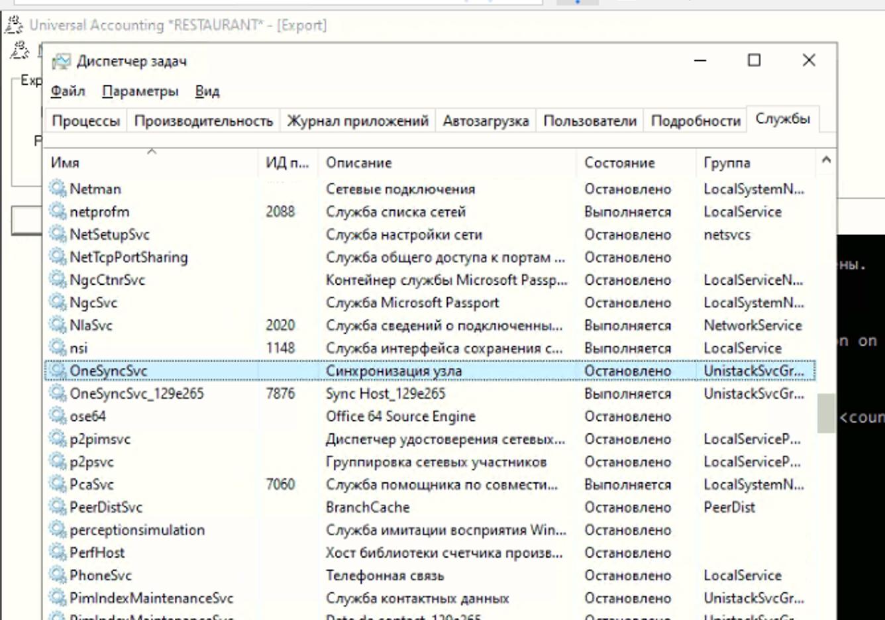
Task: Sort services by Имя column header
Action: [152, 162]
